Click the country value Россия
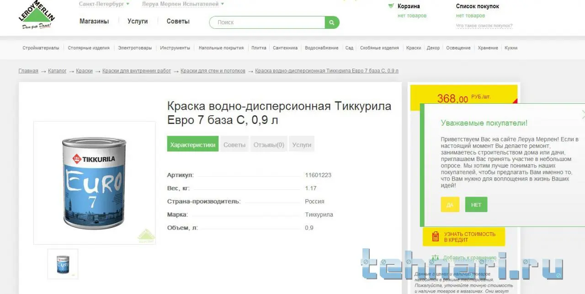Screen dimensions: 585x294 (314, 201)
